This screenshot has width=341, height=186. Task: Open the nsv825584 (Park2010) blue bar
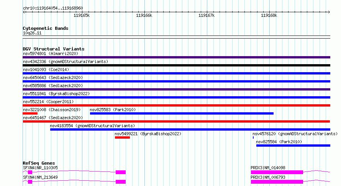pos(293,146)
